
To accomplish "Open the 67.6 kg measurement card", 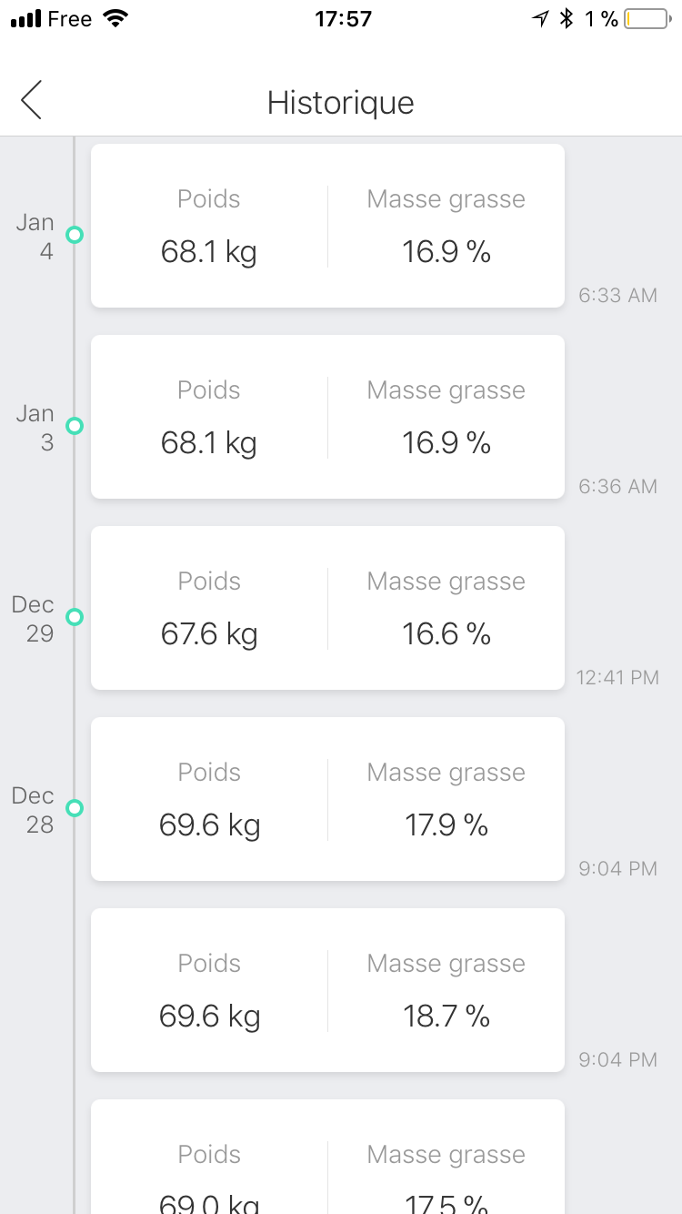I will [327, 608].
